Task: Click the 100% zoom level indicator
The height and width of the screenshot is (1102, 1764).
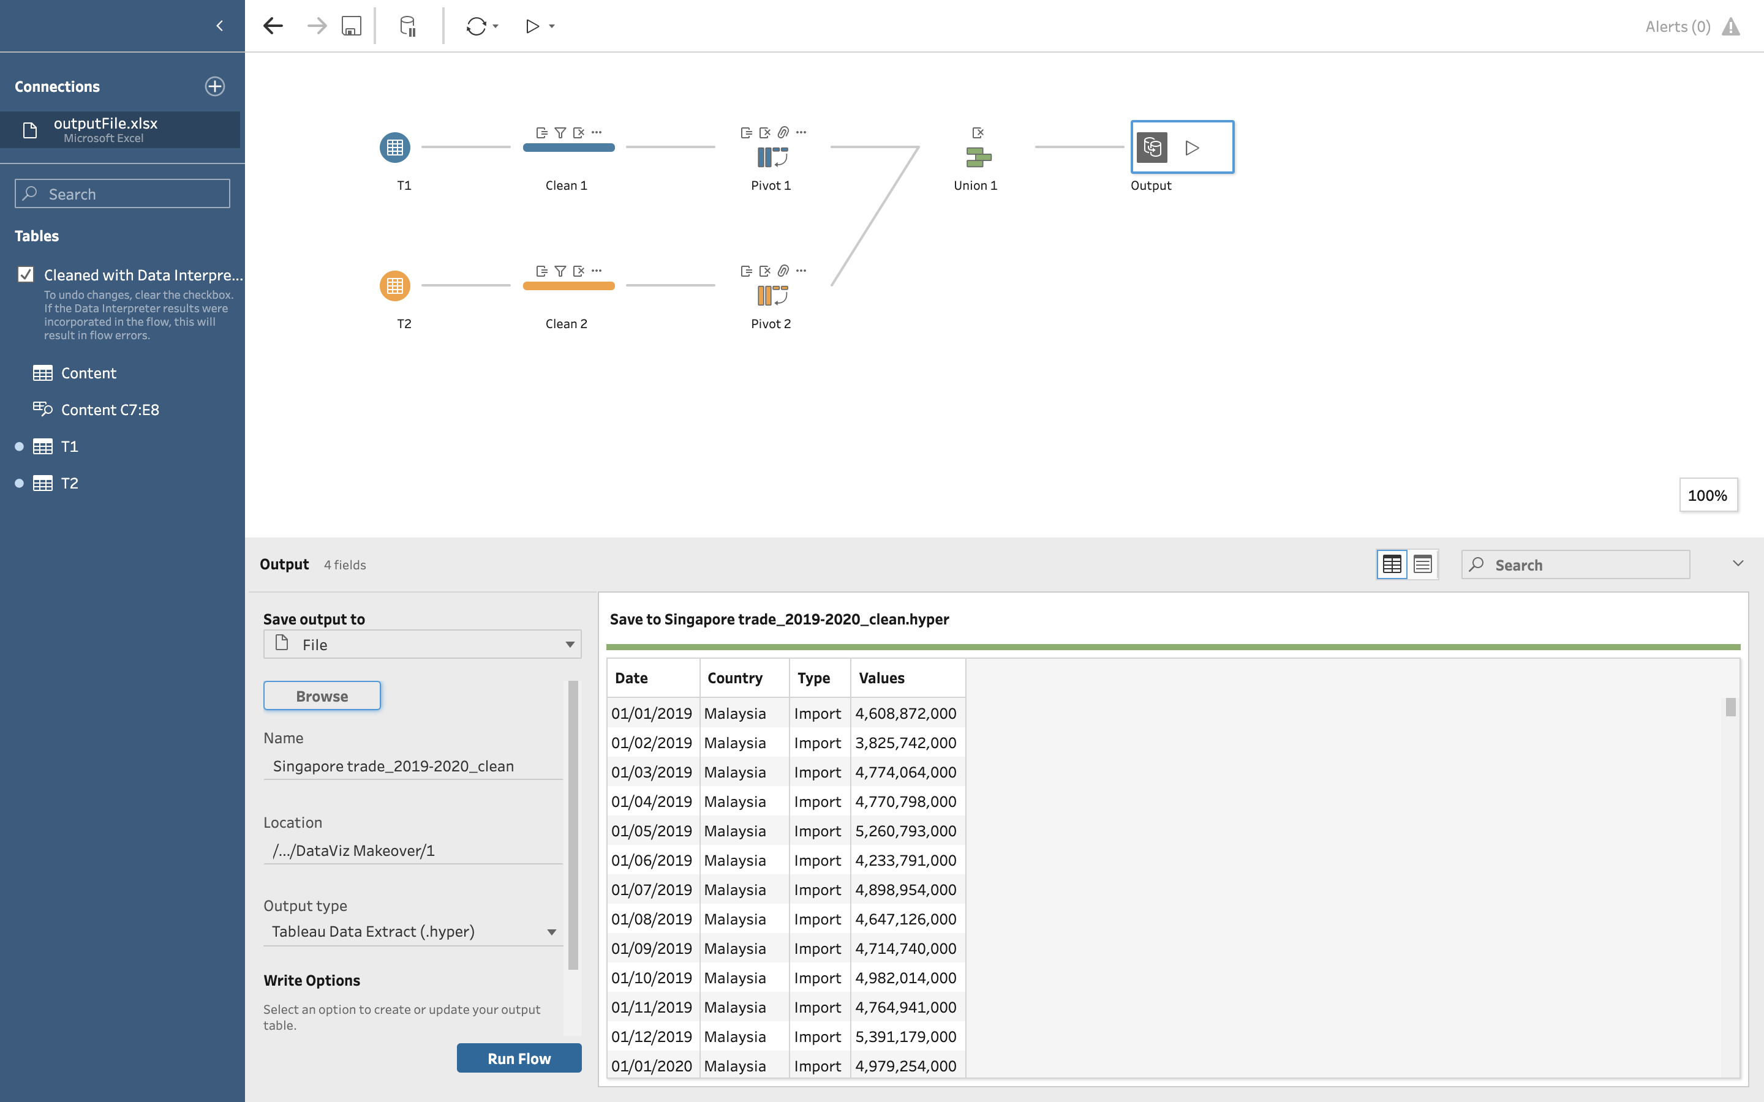Action: click(1708, 496)
